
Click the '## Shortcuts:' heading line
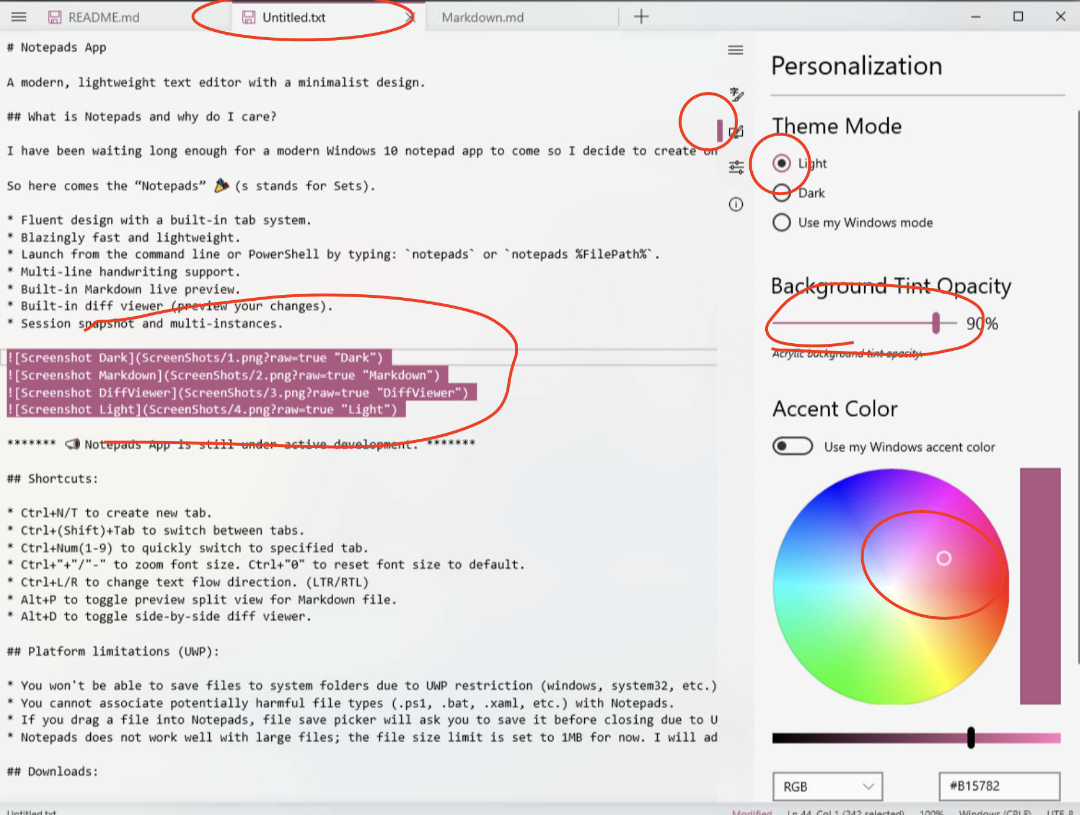pos(52,479)
